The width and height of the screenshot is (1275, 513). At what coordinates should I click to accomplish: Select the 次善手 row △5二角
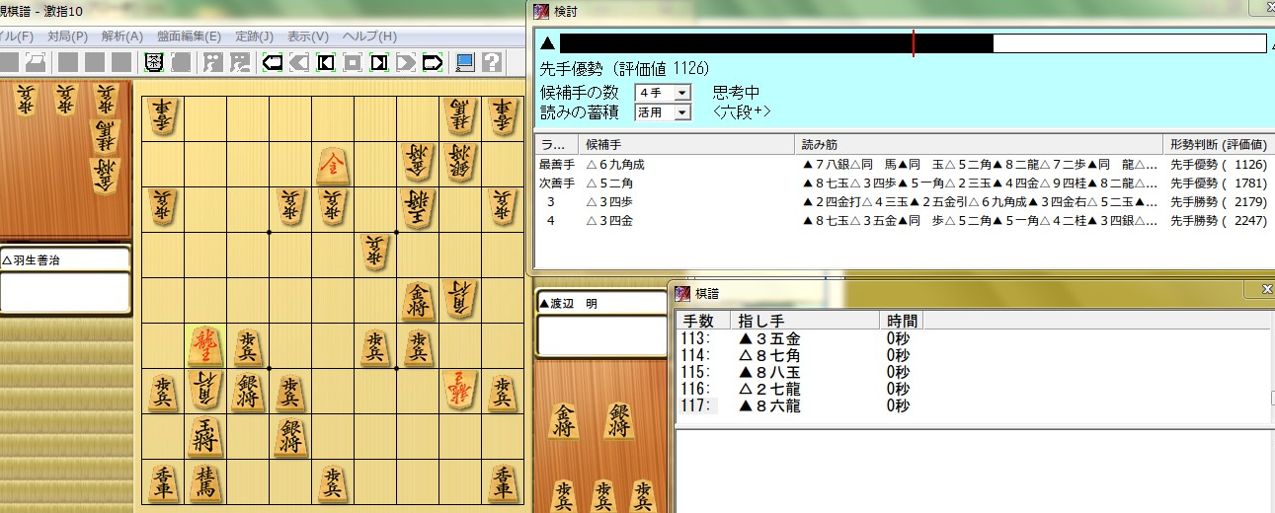tap(903, 183)
